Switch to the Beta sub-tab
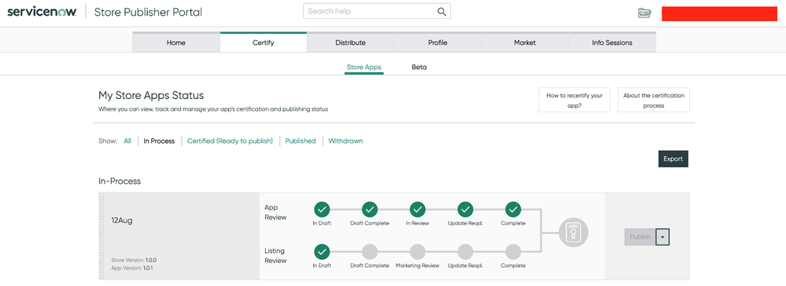 click(419, 67)
